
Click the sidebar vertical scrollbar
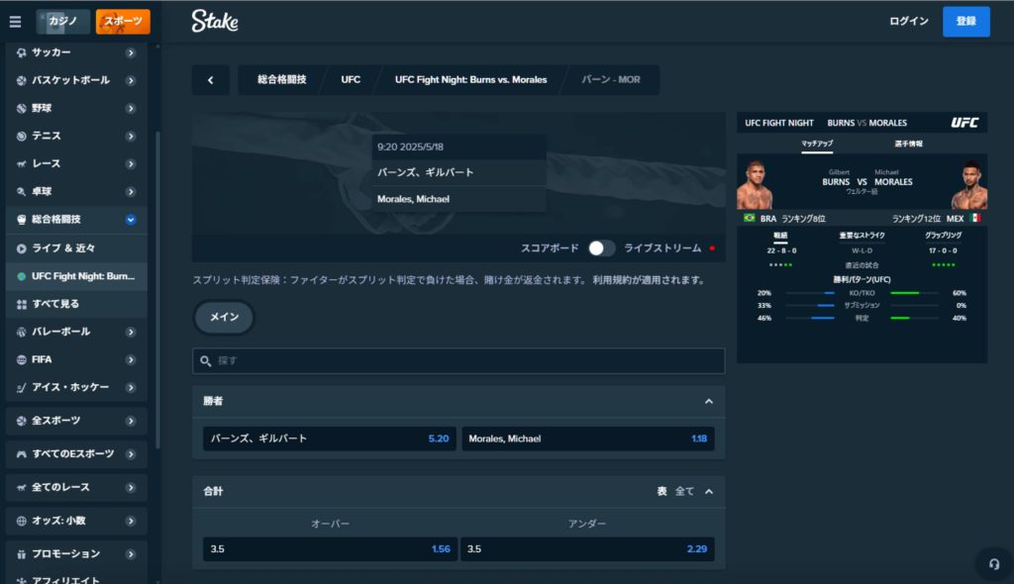(x=157, y=289)
